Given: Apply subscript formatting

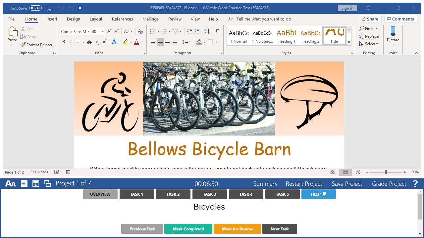Looking at the screenshot, I should [x=97, y=42].
